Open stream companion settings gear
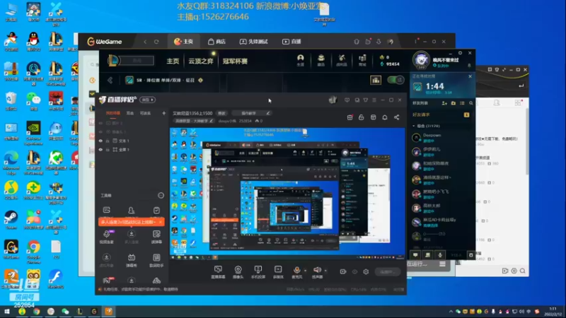This screenshot has height=318, width=566. (x=366, y=271)
